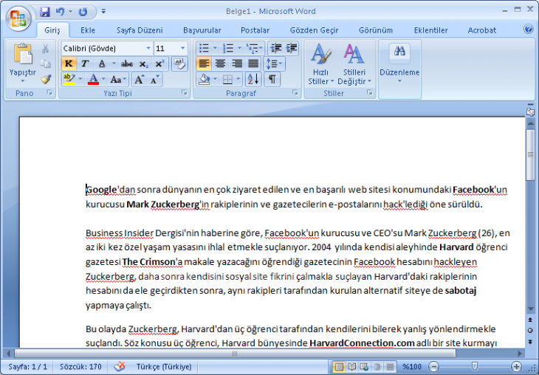Undo the last action

(x=61, y=12)
